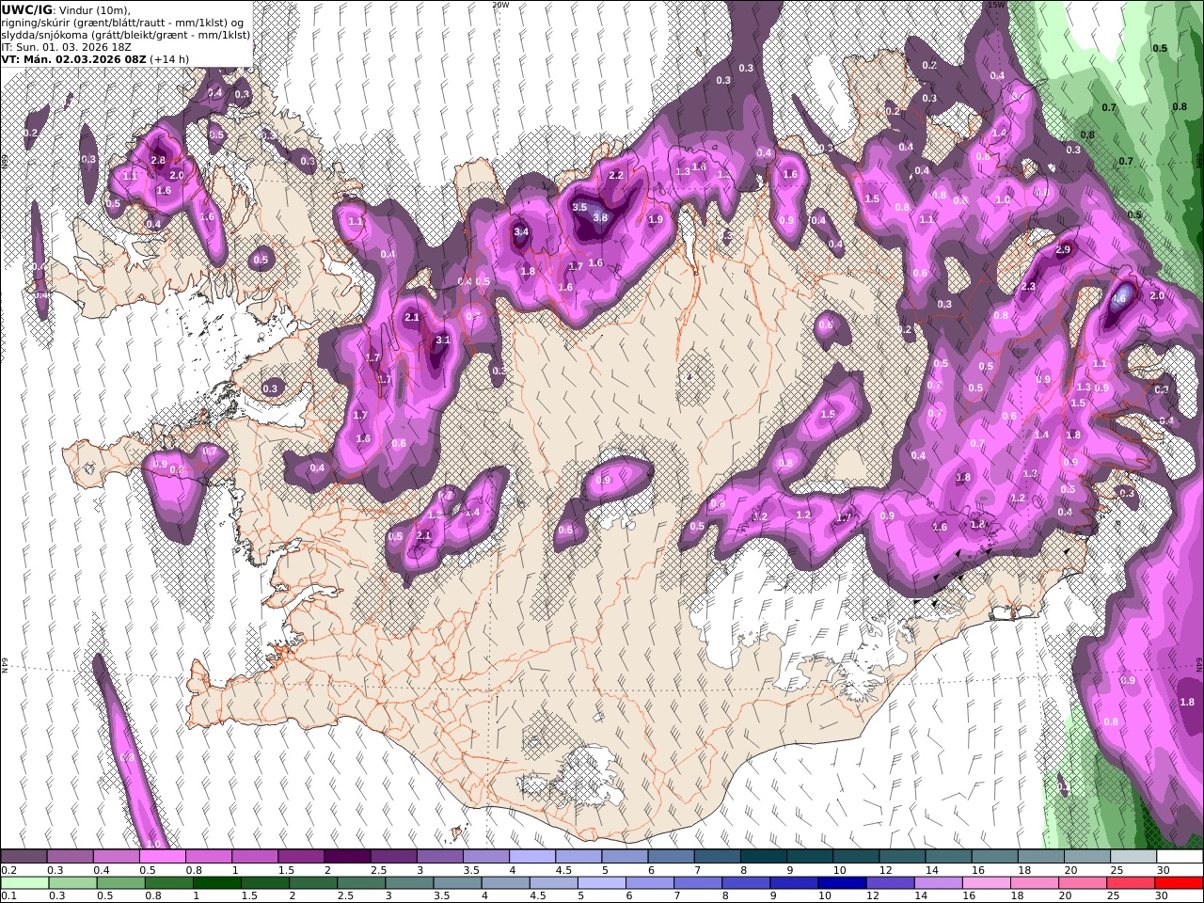This screenshot has height=903, width=1204.
Task: Click the 3.5 snowfall value on the map
Action: (579, 207)
